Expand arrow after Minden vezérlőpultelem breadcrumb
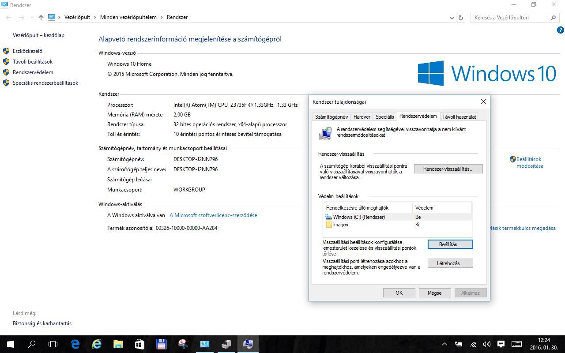 [162, 17]
